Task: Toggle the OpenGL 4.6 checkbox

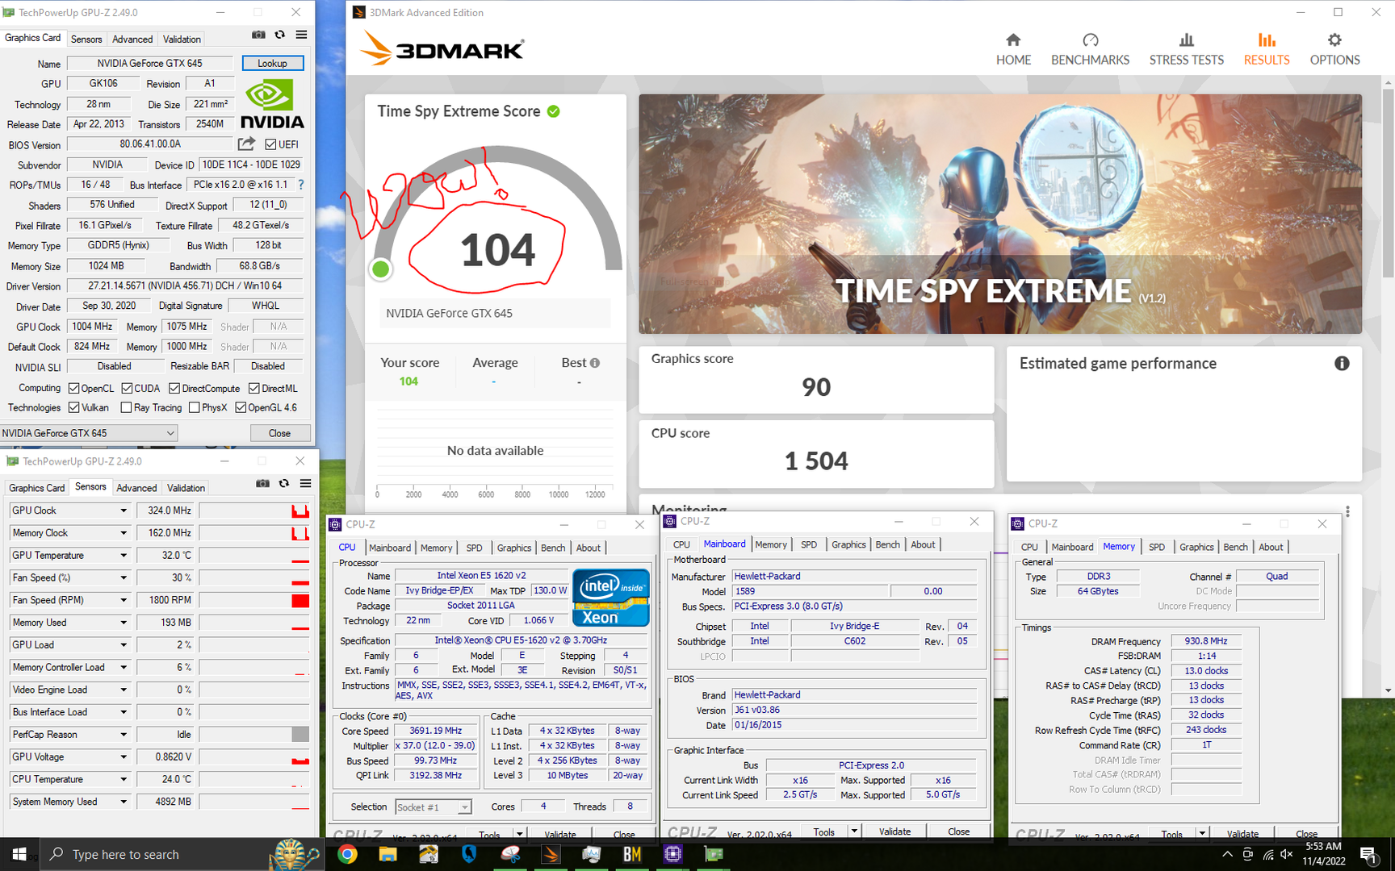Action: (x=241, y=407)
